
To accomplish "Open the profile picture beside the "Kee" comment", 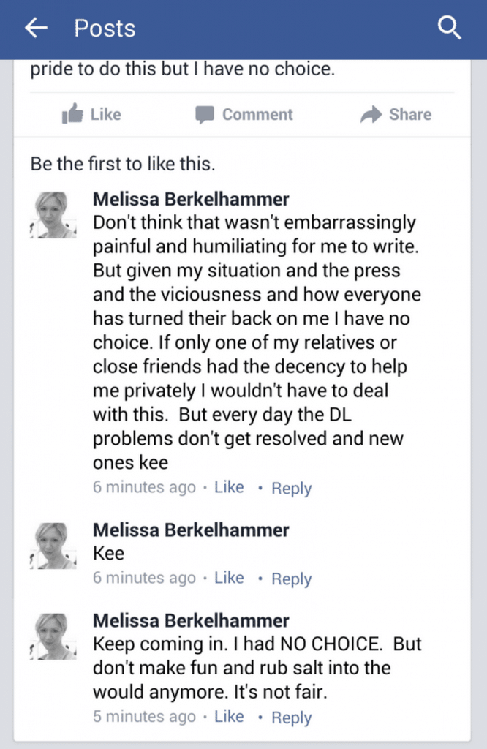I will click(x=53, y=546).
